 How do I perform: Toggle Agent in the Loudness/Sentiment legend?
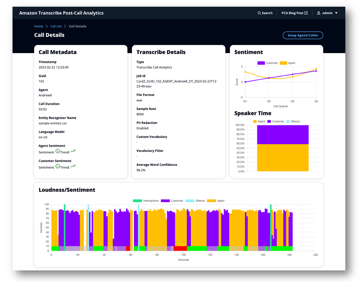(x=215, y=201)
